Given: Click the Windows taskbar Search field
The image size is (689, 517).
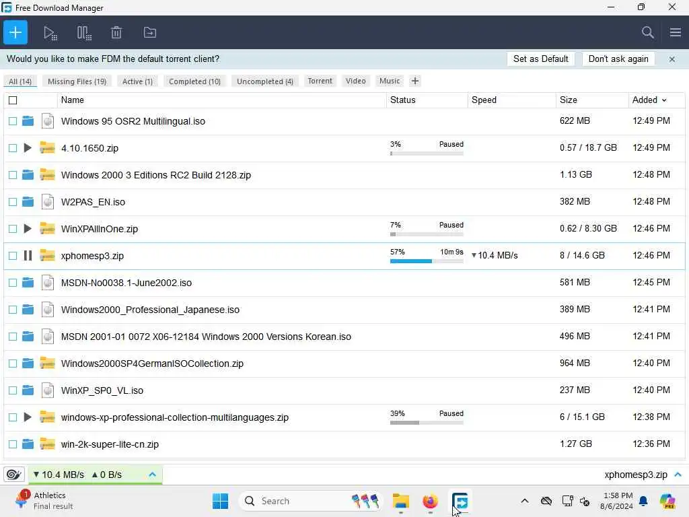Looking at the screenshot, I should [310, 501].
